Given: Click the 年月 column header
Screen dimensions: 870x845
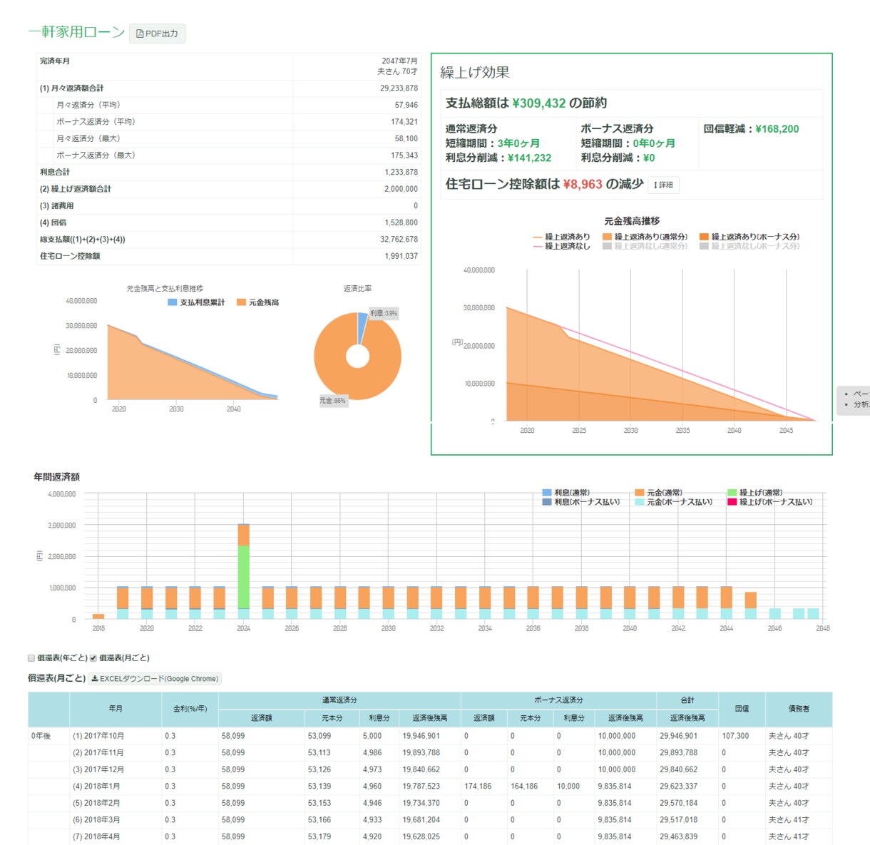Looking at the screenshot, I should tap(116, 709).
